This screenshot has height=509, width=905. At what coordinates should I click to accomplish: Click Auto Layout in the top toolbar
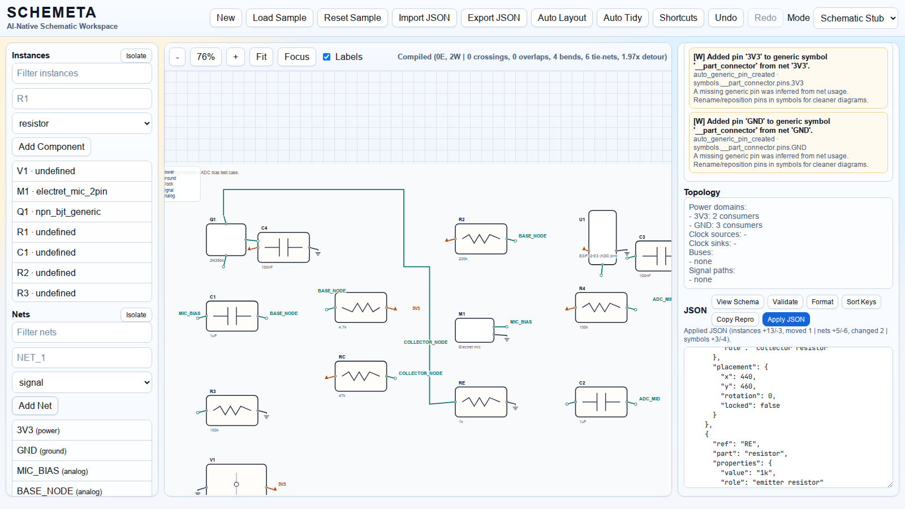(562, 18)
